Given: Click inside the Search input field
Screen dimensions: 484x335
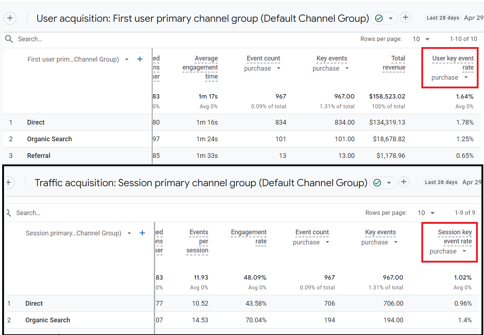Looking at the screenshot, I should [29, 39].
